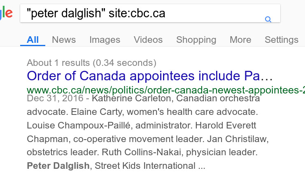Click the bold 'Peter Dalglish' snippet text
Viewport: 305px width, 182px height.
(58, 166)
